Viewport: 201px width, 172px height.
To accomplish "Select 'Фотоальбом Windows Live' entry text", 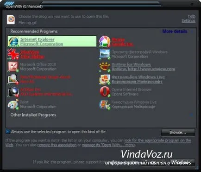I will click(x=138, y=77).
